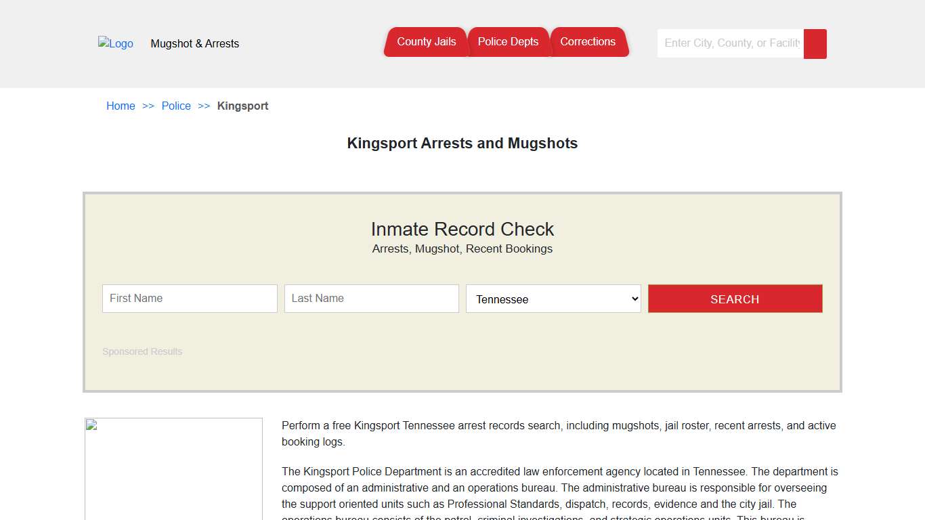Click the Kingsport Arrests and Mugshots title
The height and width of the screenshot is (520, 925).
[x=462, y=143]
